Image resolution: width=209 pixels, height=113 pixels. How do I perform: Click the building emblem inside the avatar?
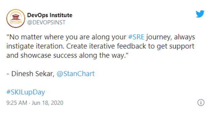click(x=16, y=17)
